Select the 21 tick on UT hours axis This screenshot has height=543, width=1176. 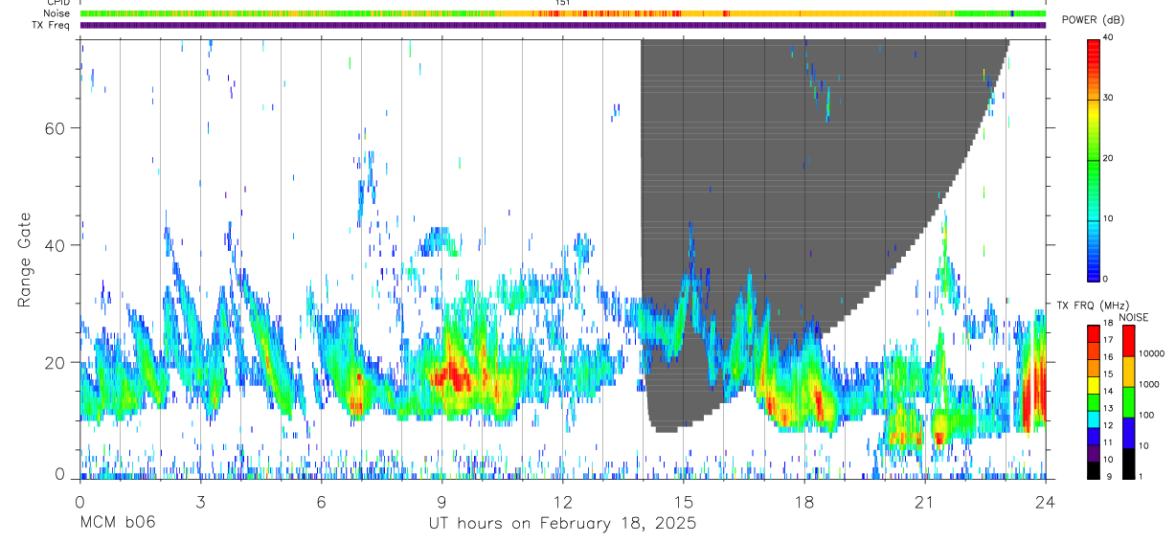click(x=924, y=501)
